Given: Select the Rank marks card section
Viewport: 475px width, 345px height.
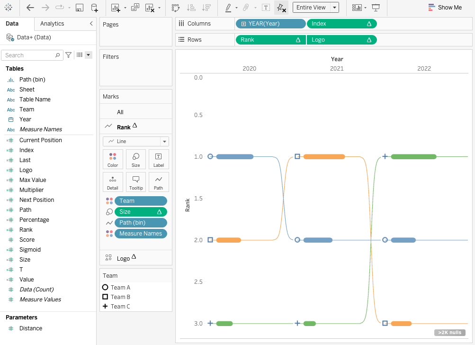Looking at the screenshot, I should (136, 127).
